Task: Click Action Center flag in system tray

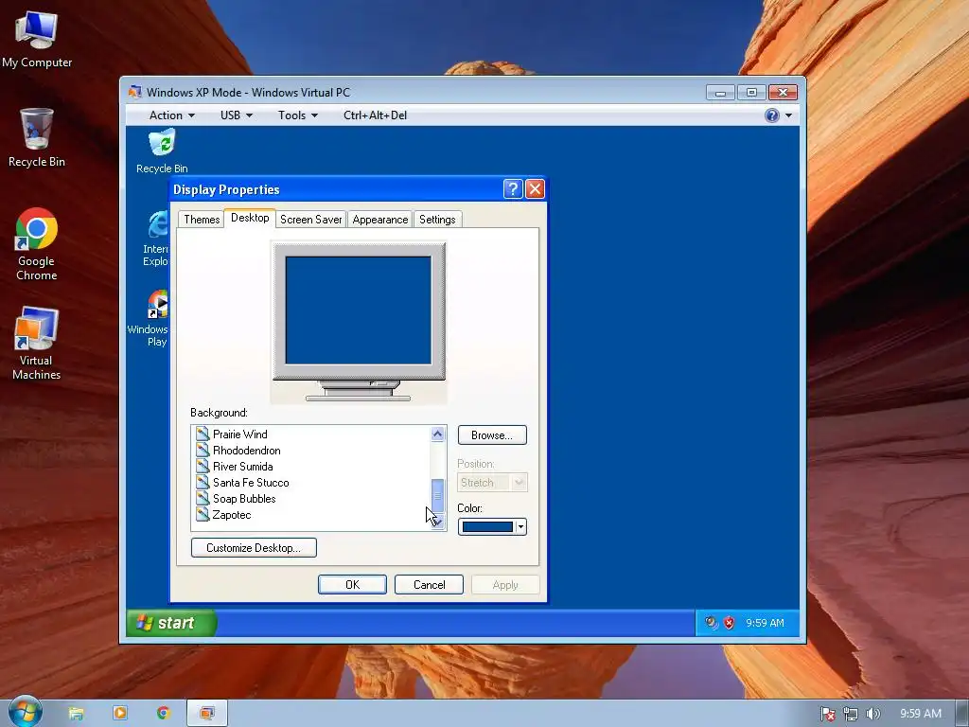Action: point(827,714)
